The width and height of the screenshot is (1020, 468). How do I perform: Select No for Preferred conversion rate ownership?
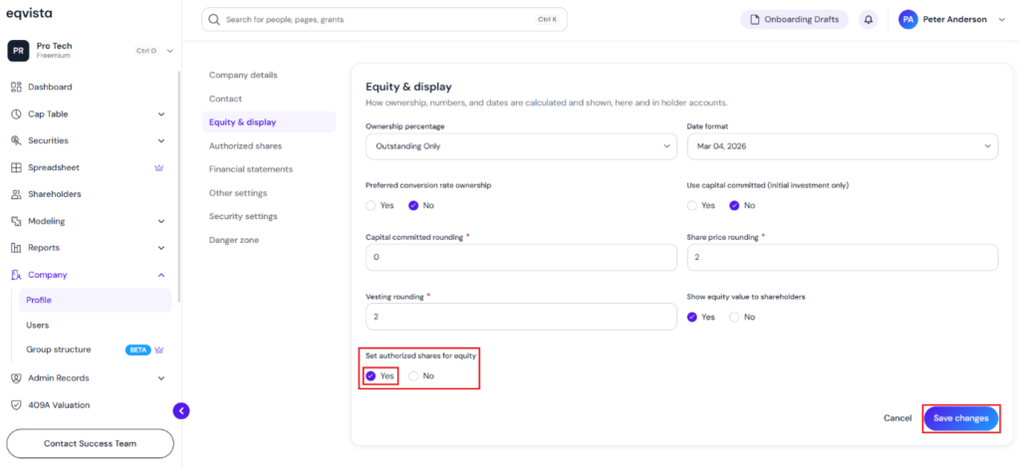pyautogui.click(x=413, y=205)
